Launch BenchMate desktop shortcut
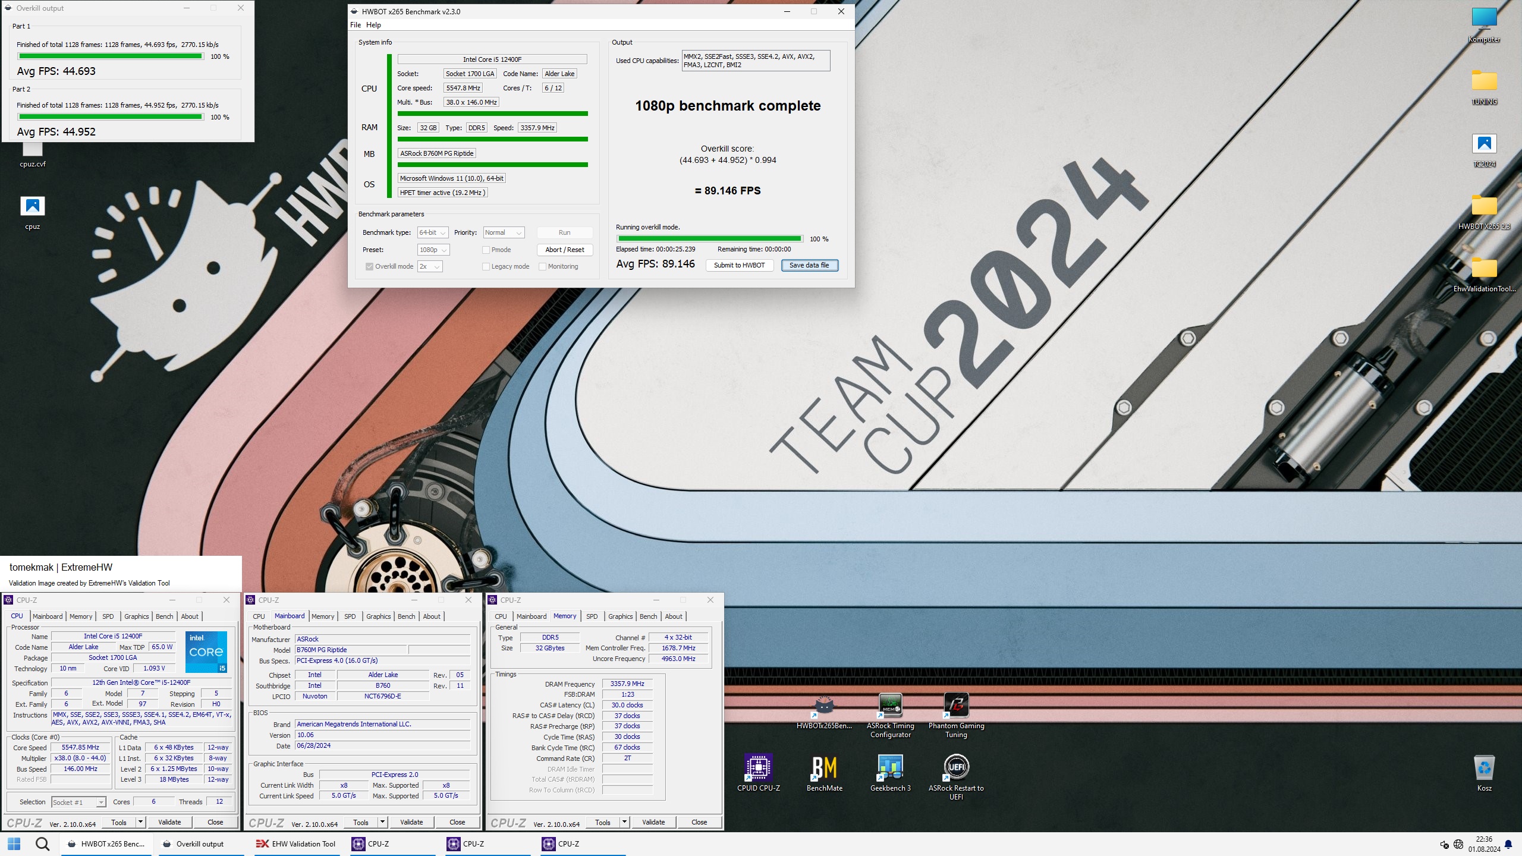Image resolution: width=1522 pixels, height=856 pixels. tap(824, 773)
